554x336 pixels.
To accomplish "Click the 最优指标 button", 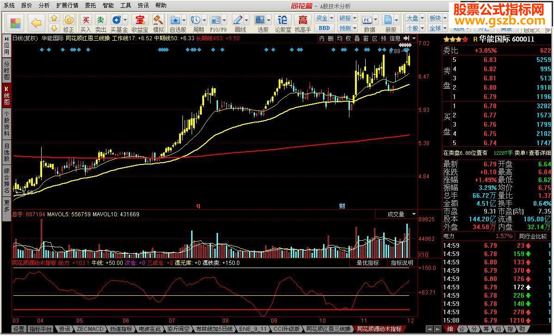I will click(x=367, y=263).
